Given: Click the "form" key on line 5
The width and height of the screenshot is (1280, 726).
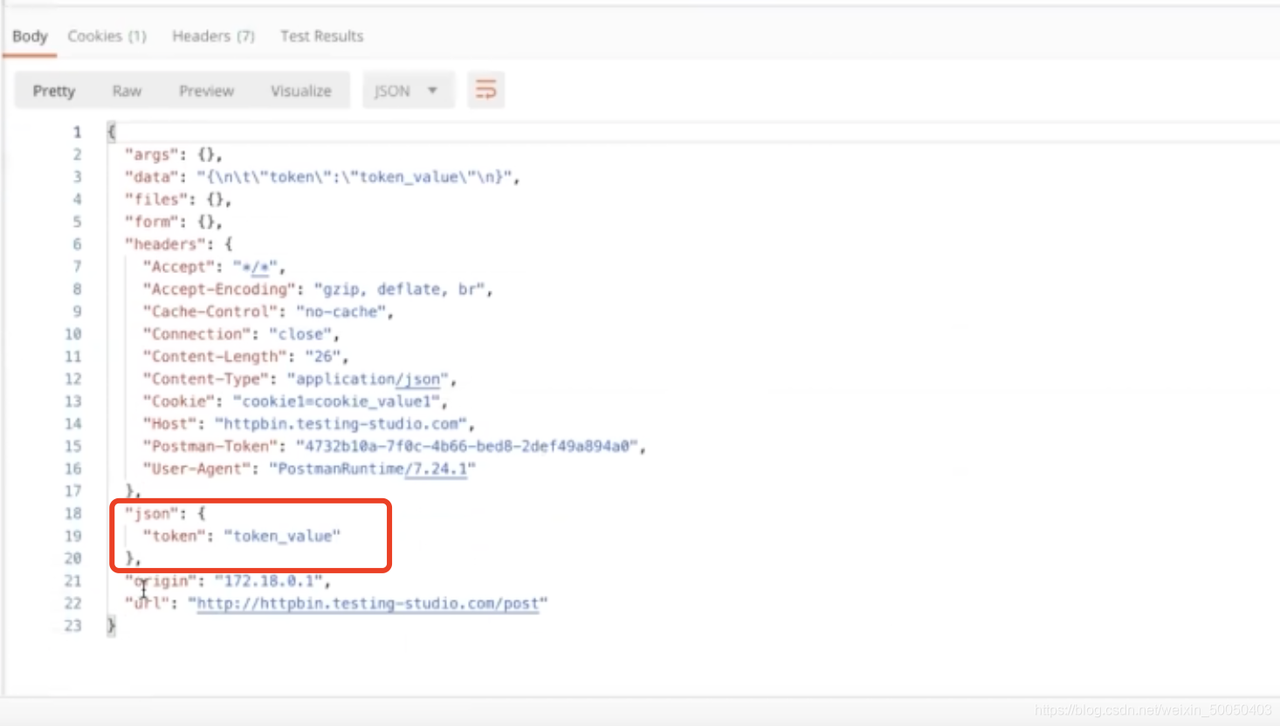Looking at the screenshot, I should click(x=151, y=222).
